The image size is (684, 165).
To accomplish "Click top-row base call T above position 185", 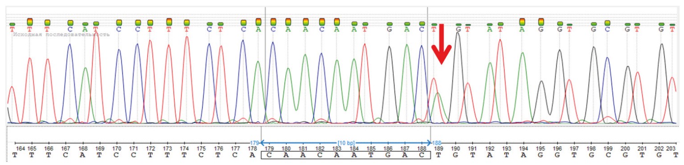I will coord(365,30).
